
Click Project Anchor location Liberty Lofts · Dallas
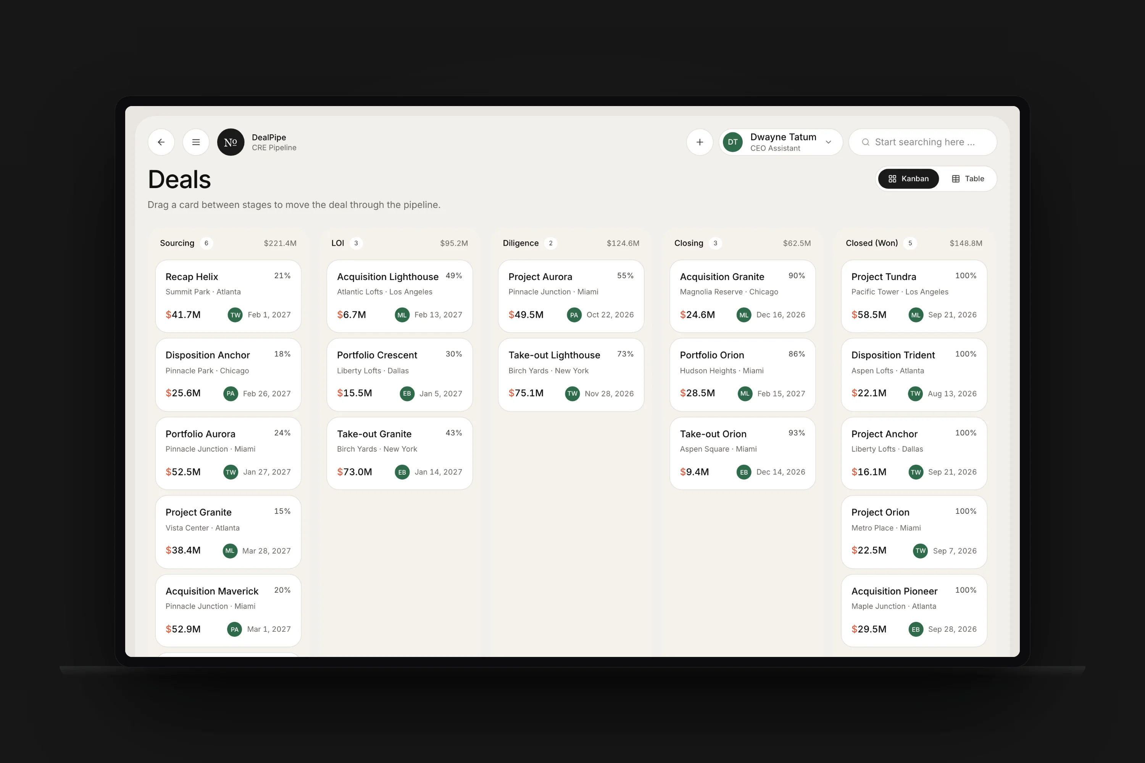(887, 449)
